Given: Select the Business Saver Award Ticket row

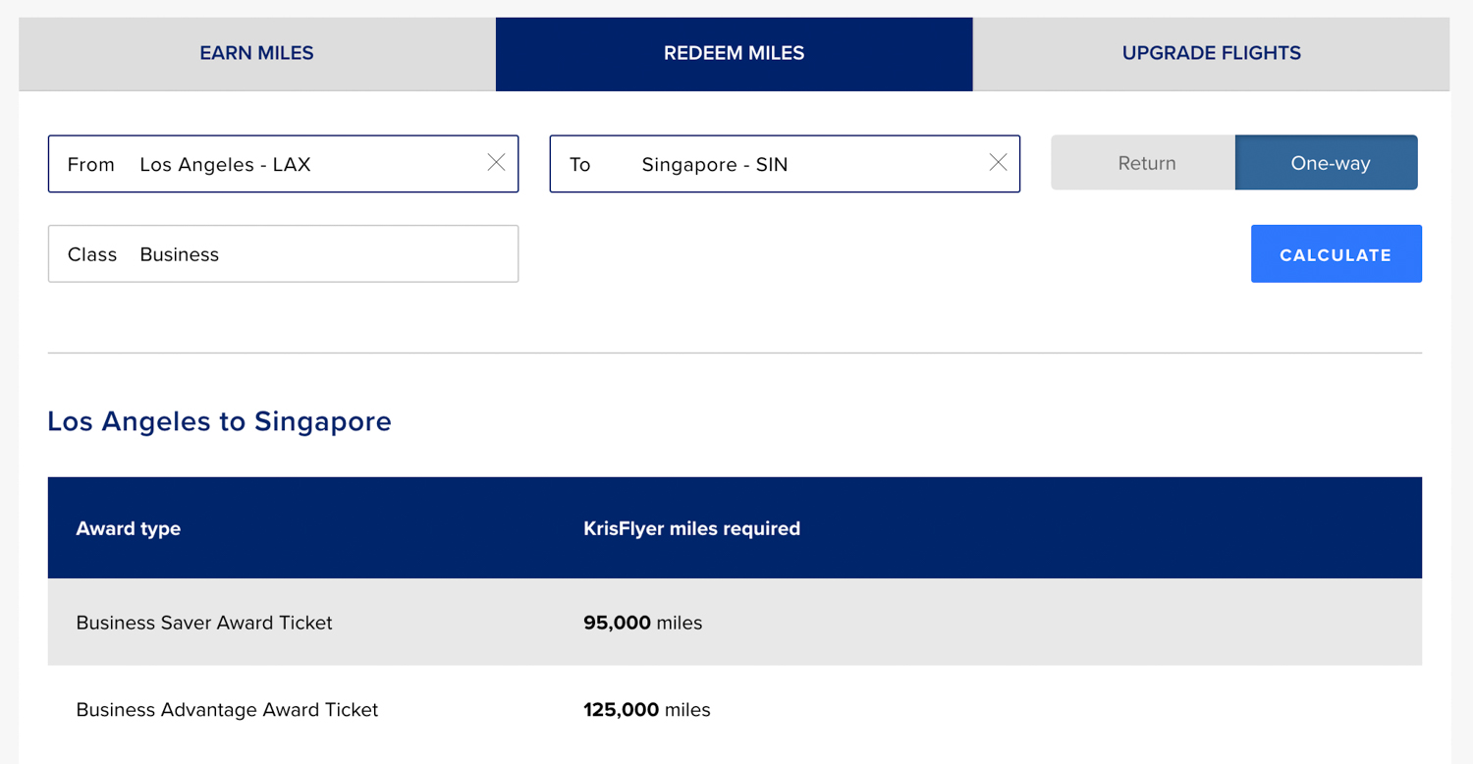Looking at the screenshot, I should pos(735,623).
